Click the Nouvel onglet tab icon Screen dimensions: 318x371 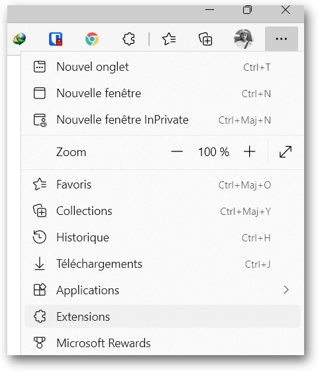tap(40, 67)
